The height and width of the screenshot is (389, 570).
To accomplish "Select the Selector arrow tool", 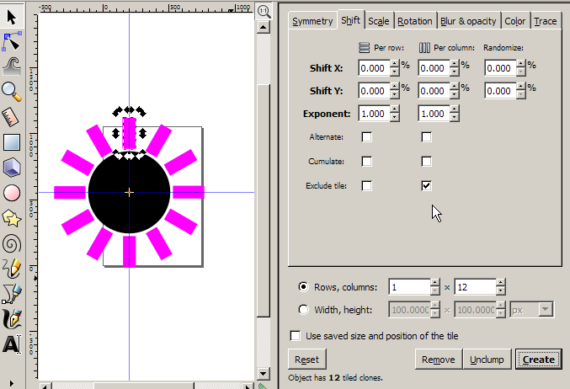I will [12, 14].
